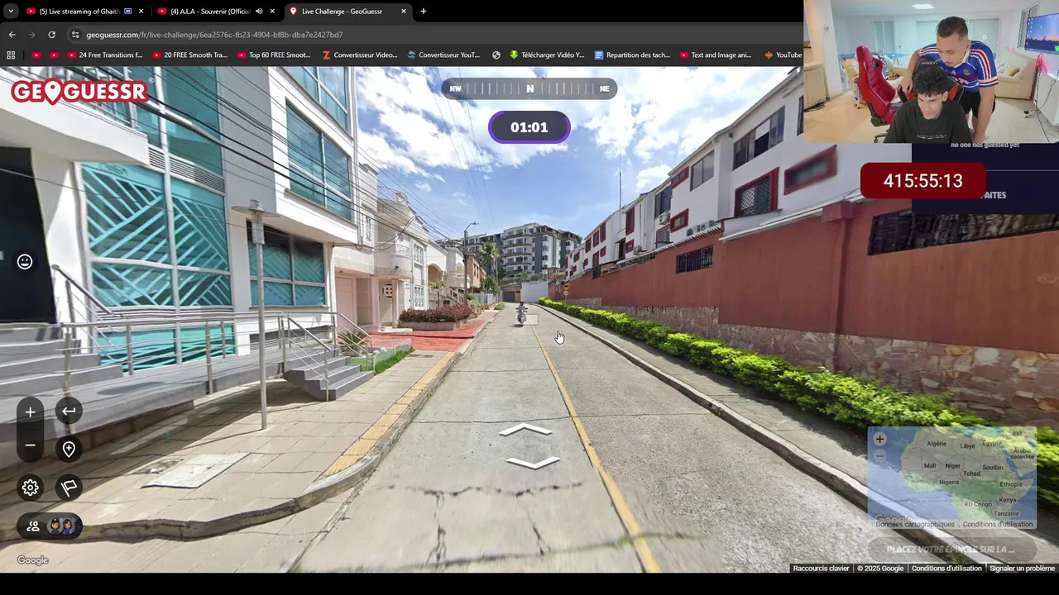The height and width of the screenshot is (595, 1059).
Task: Zoom in on the guess mini-map
Action: [879, 440]
